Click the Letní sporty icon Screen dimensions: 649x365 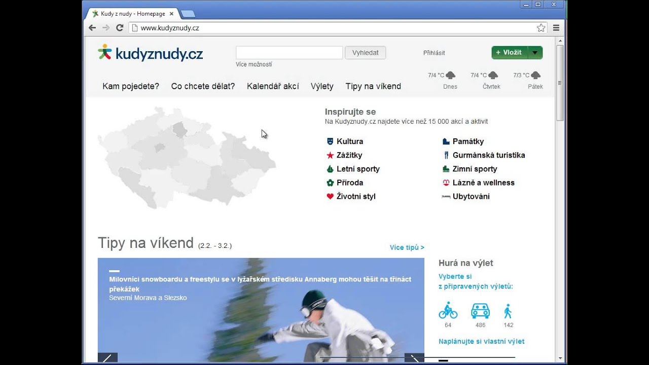coord(330,169)
